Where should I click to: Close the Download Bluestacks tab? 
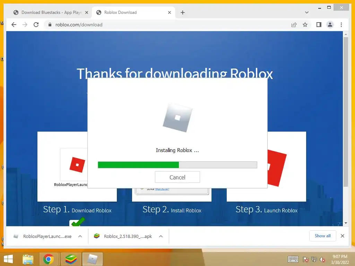(86, 13)
